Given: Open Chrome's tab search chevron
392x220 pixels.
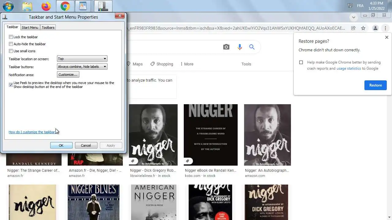Looking at the screenshot, I should [x=354, y=17].
